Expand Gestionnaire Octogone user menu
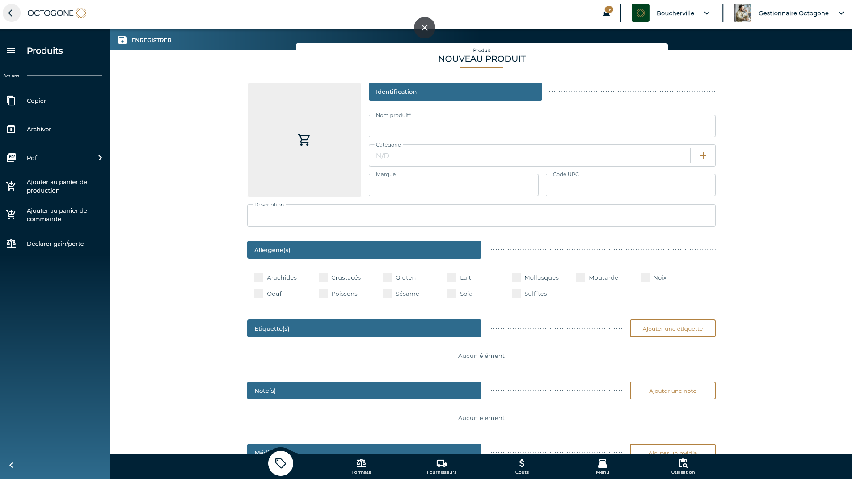Image resolution: width=852 pixels, height=479 pixels. (841, 13)
